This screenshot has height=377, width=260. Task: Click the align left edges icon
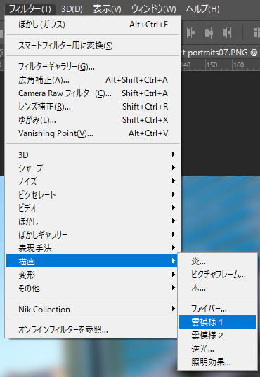click(x=190, y=33)
